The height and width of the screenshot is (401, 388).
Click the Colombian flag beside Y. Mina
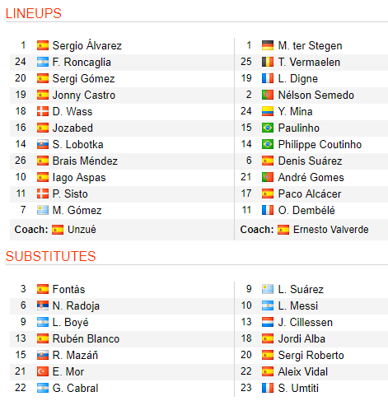[268, 111]
